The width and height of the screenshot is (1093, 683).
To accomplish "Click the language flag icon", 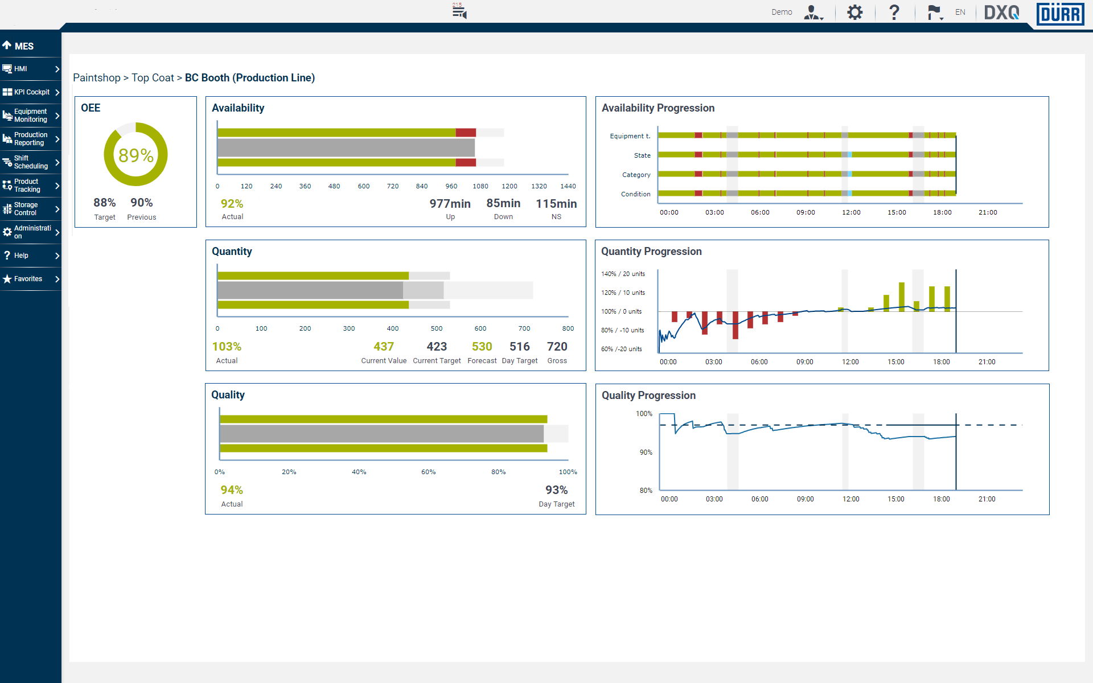I will (x=935, y=12).
